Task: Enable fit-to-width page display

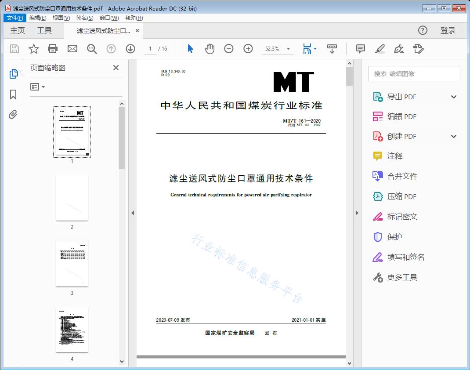Action: 307,49
